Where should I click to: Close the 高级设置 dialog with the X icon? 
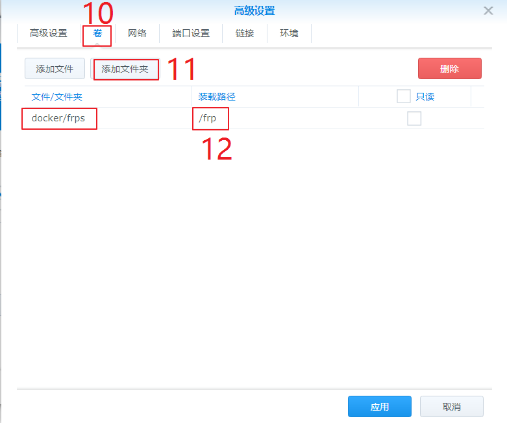tap(488, 10)
